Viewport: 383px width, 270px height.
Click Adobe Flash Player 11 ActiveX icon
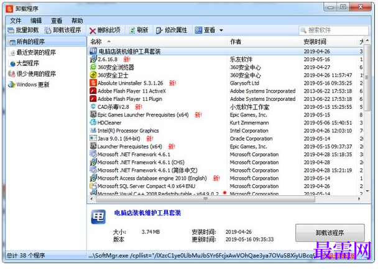click(x=93, y=91)
